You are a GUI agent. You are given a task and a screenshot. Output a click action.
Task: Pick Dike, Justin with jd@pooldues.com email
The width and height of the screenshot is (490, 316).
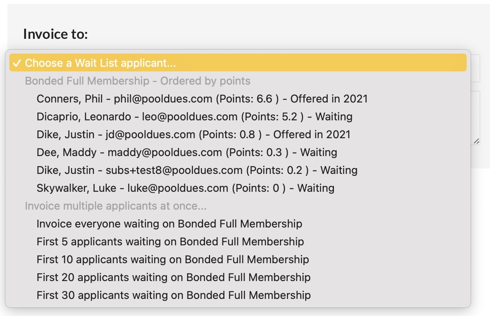tap(193, 135)
